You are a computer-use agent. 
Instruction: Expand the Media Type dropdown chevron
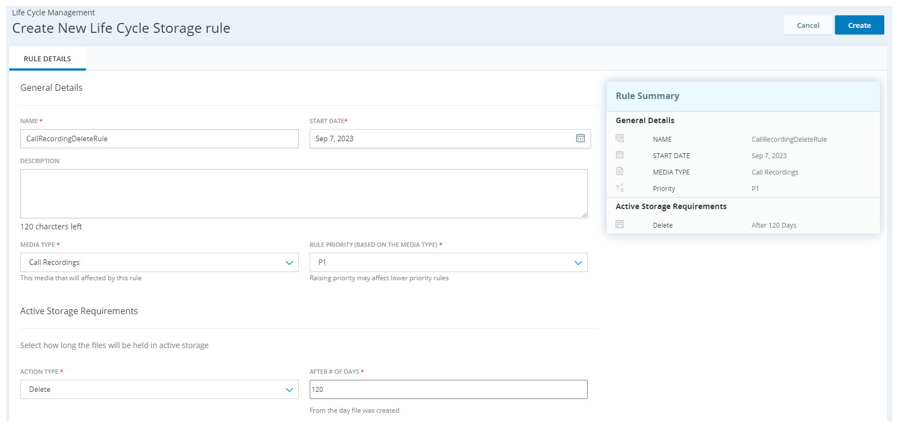coord(289,263)
